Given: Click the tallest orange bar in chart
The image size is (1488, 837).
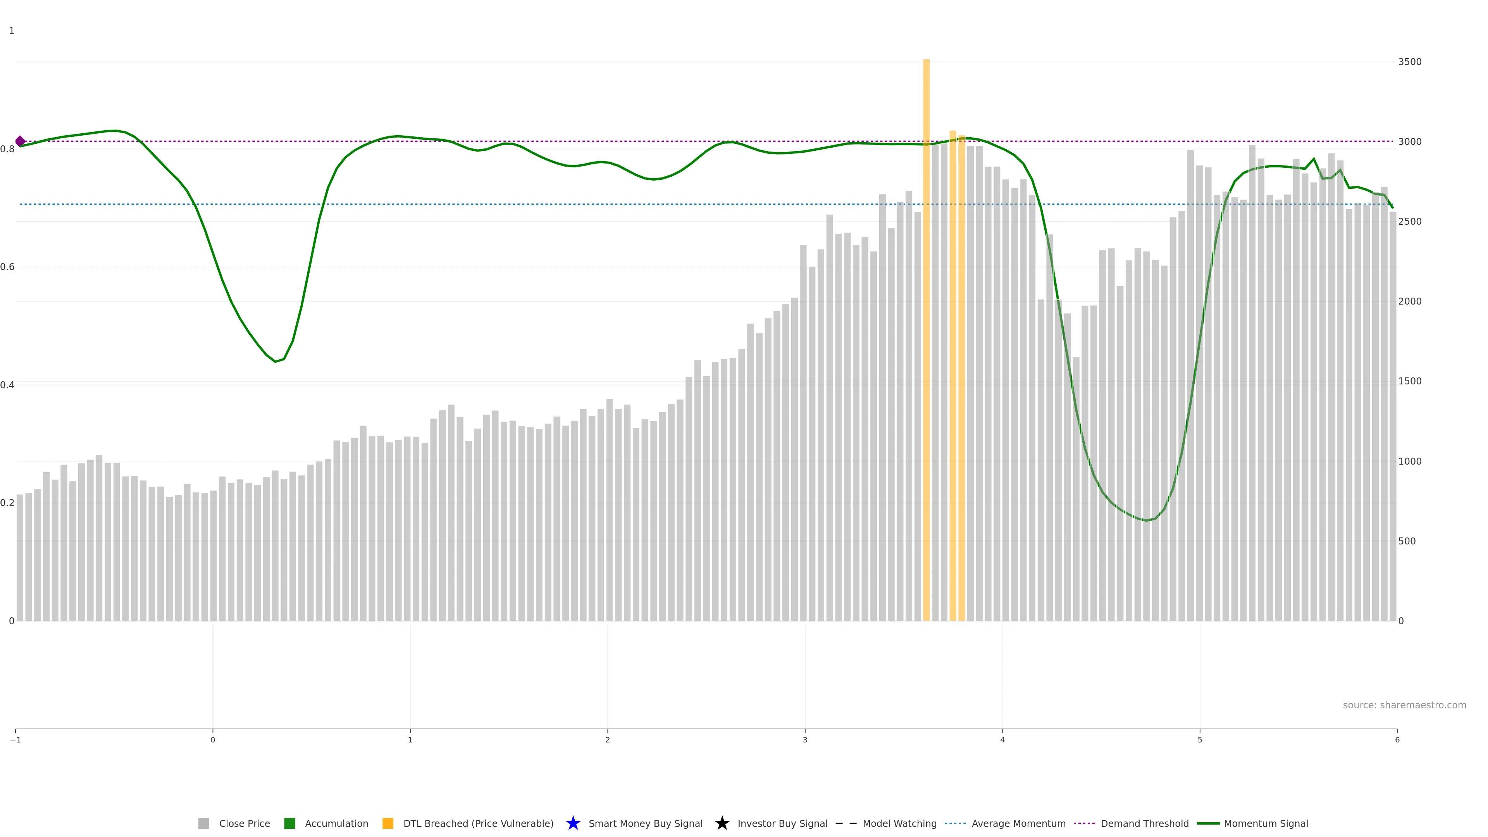Looking at the screenshot, I should click(926, 346).
